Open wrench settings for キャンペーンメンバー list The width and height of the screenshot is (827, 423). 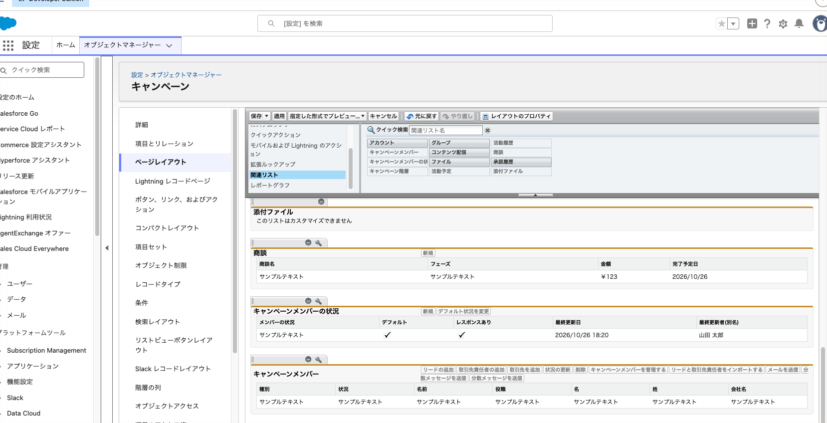click(x=318, y=360)
